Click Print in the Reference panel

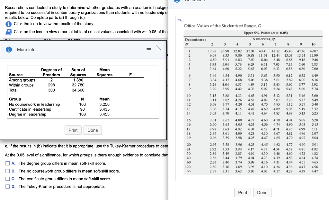[243, 192]
